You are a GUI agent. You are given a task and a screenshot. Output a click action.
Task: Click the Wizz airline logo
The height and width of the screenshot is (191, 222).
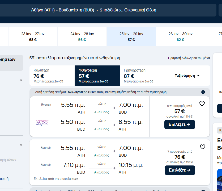point(42,123)
